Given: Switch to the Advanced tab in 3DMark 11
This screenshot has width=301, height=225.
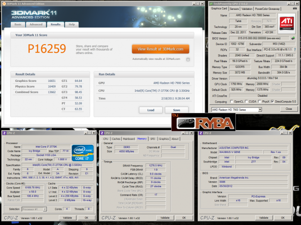Looking at the screenshot, I should click(36, 24).
